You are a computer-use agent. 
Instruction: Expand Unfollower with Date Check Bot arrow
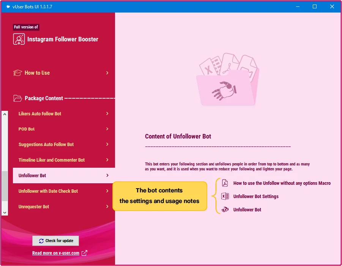[x=107, y=191]
